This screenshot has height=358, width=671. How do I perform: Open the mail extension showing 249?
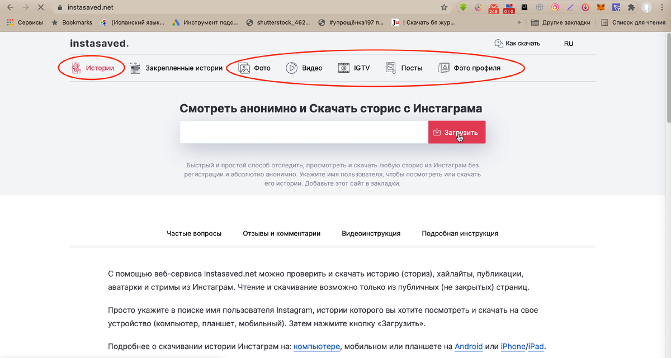[x=494, y=8]
